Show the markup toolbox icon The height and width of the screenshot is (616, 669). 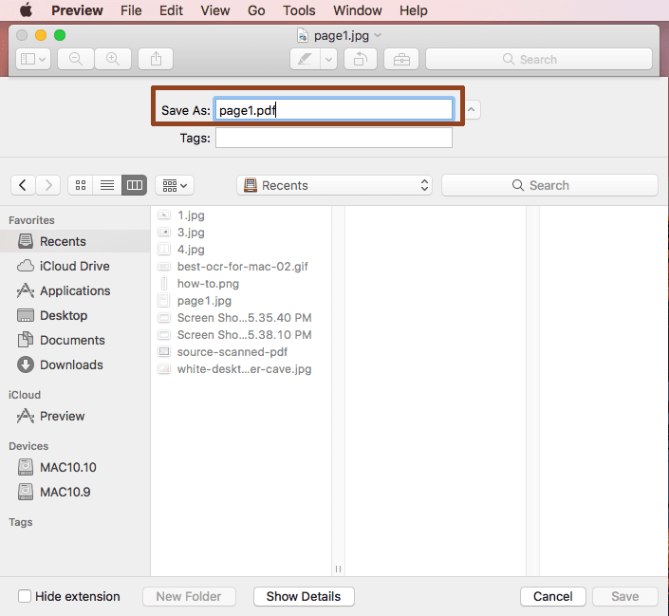point(401,59)
